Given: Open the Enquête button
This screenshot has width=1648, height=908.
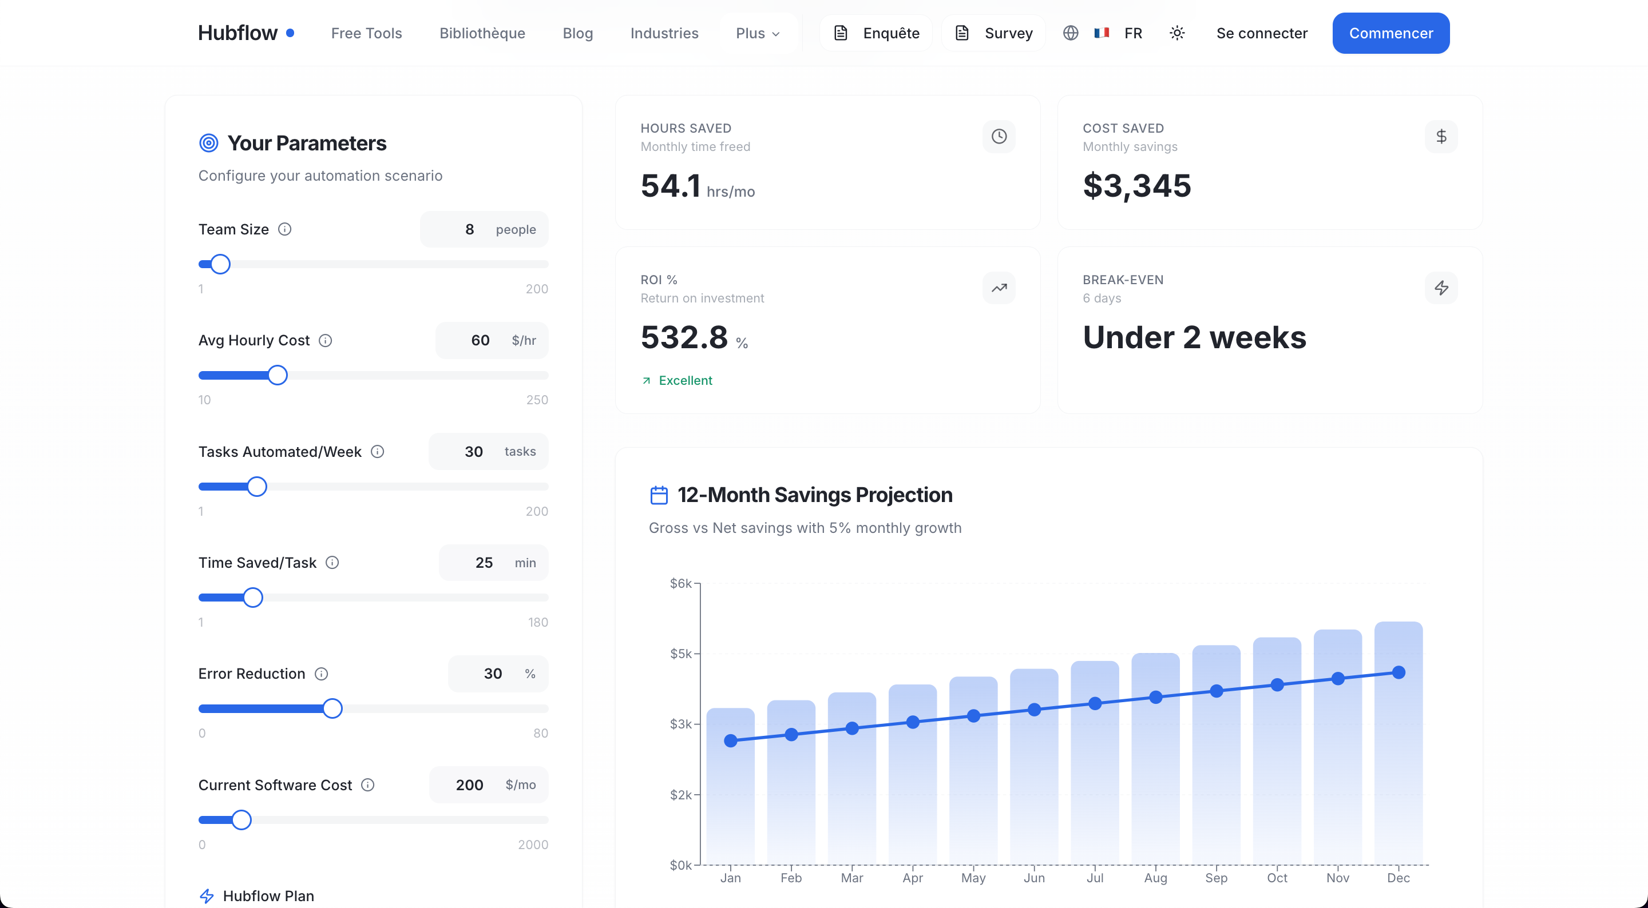Looking at the screenshot, I should click(877, 33).
